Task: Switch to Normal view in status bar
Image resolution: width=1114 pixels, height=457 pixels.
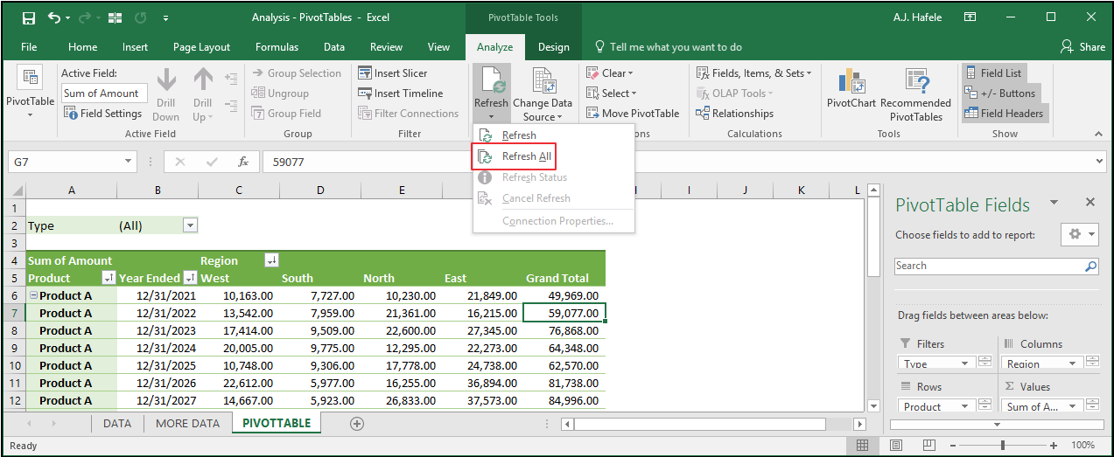Action: click(862, 446)
